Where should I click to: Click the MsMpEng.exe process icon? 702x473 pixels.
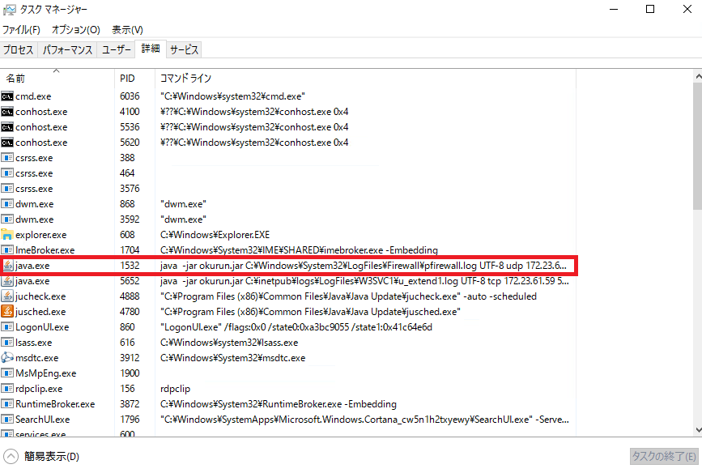point(7,373)
